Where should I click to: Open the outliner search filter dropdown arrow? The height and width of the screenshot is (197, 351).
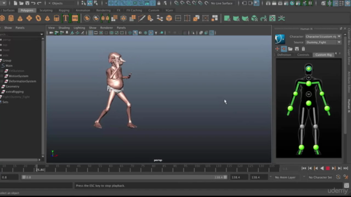pyautogui.click(x=42, y=34)
